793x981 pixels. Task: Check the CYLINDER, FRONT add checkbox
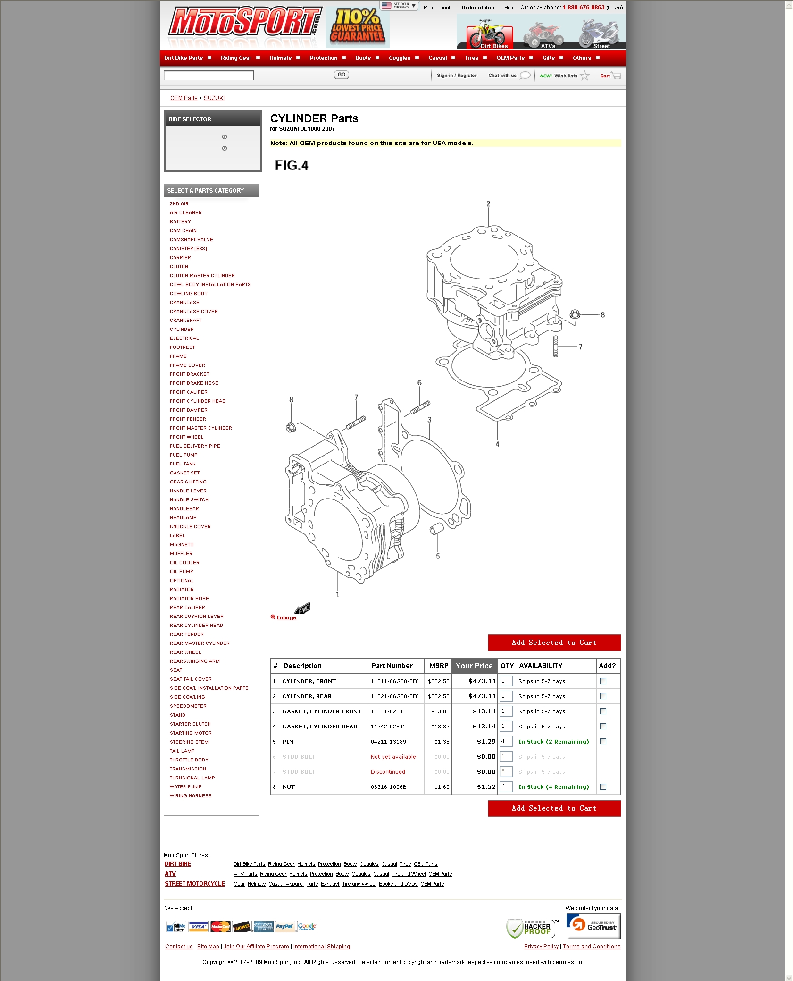pos(603,681)
